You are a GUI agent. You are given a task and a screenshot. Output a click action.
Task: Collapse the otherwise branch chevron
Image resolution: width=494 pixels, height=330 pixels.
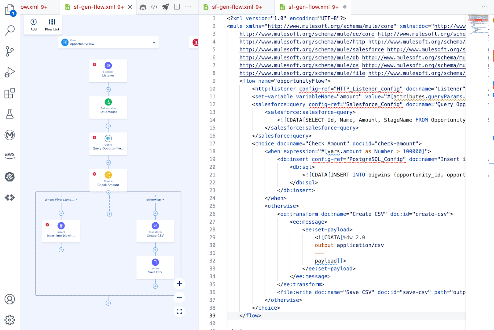[163, 200]
